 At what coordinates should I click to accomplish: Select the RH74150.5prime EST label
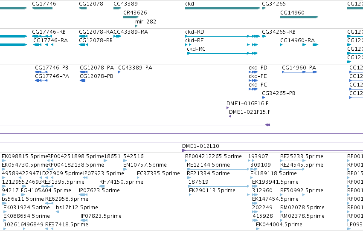pyautogui.click(x=121, y=182)
